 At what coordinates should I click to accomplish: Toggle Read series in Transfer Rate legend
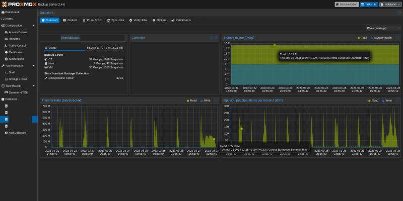(191, 100)
